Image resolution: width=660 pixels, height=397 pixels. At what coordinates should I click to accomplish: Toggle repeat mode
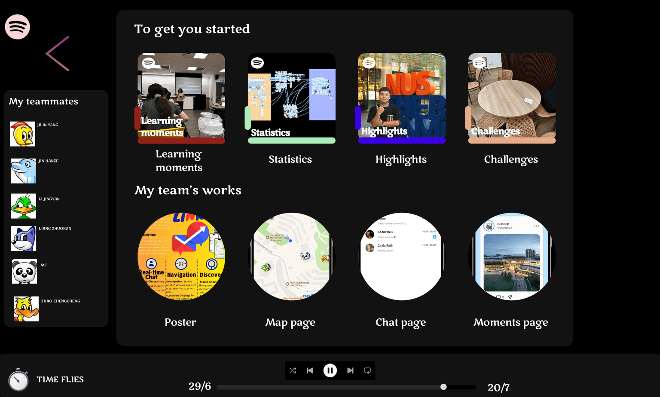coord(367,370)
